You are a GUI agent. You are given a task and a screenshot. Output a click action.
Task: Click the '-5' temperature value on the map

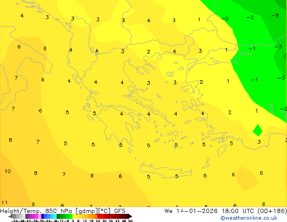click(275, 16)
